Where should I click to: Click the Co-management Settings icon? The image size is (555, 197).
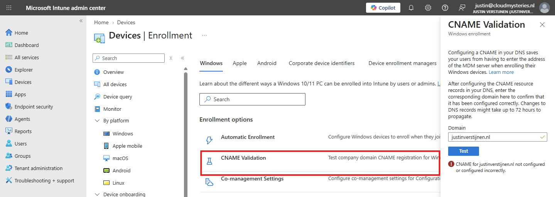tap(209, 182)
